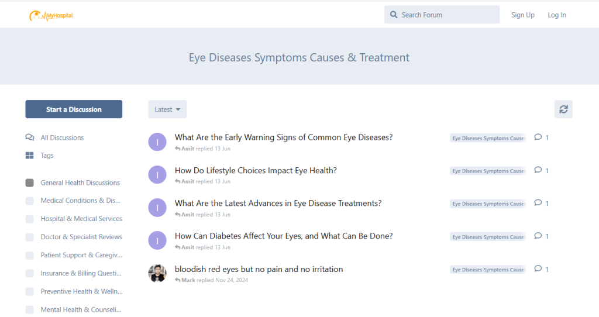Click the Search Forum input field

click(x=447, y=15)
